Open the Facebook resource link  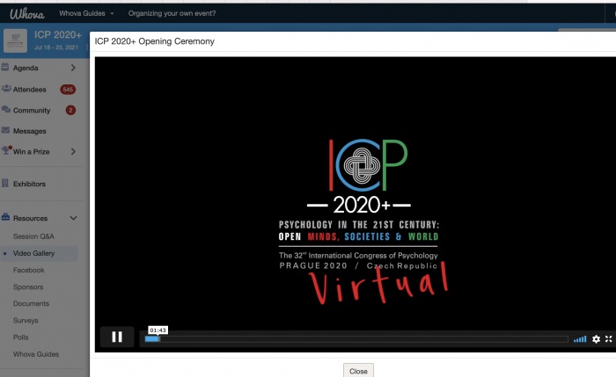[x=29, y=270]
